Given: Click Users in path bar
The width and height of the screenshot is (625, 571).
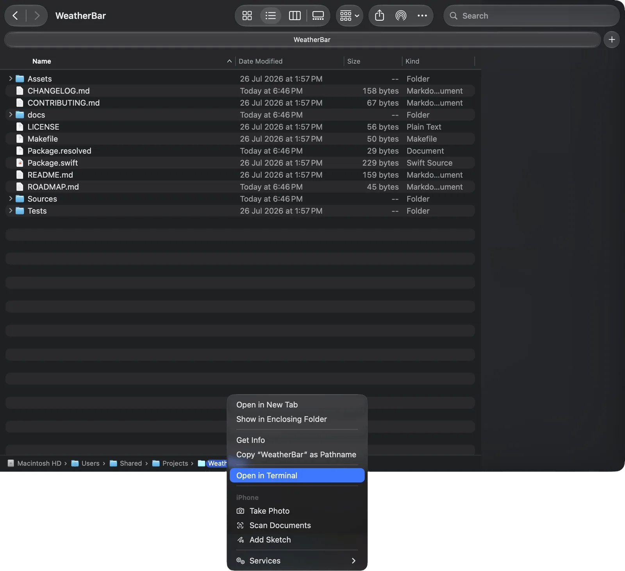Looking at the screenshot, I should [86, 463].
